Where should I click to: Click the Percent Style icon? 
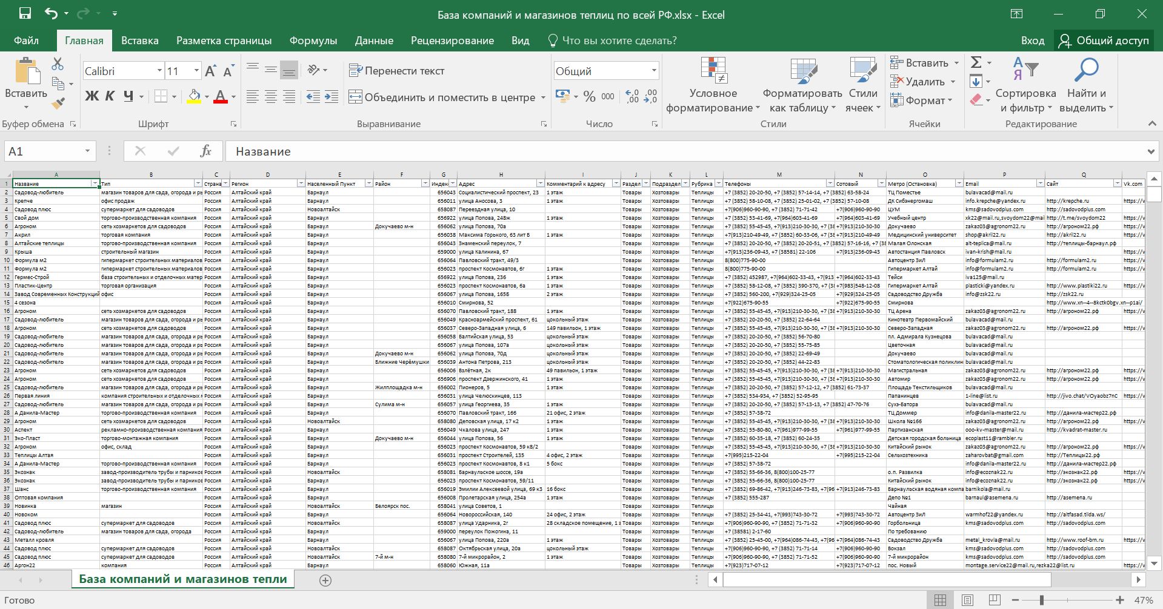click(x=589, y=96)
